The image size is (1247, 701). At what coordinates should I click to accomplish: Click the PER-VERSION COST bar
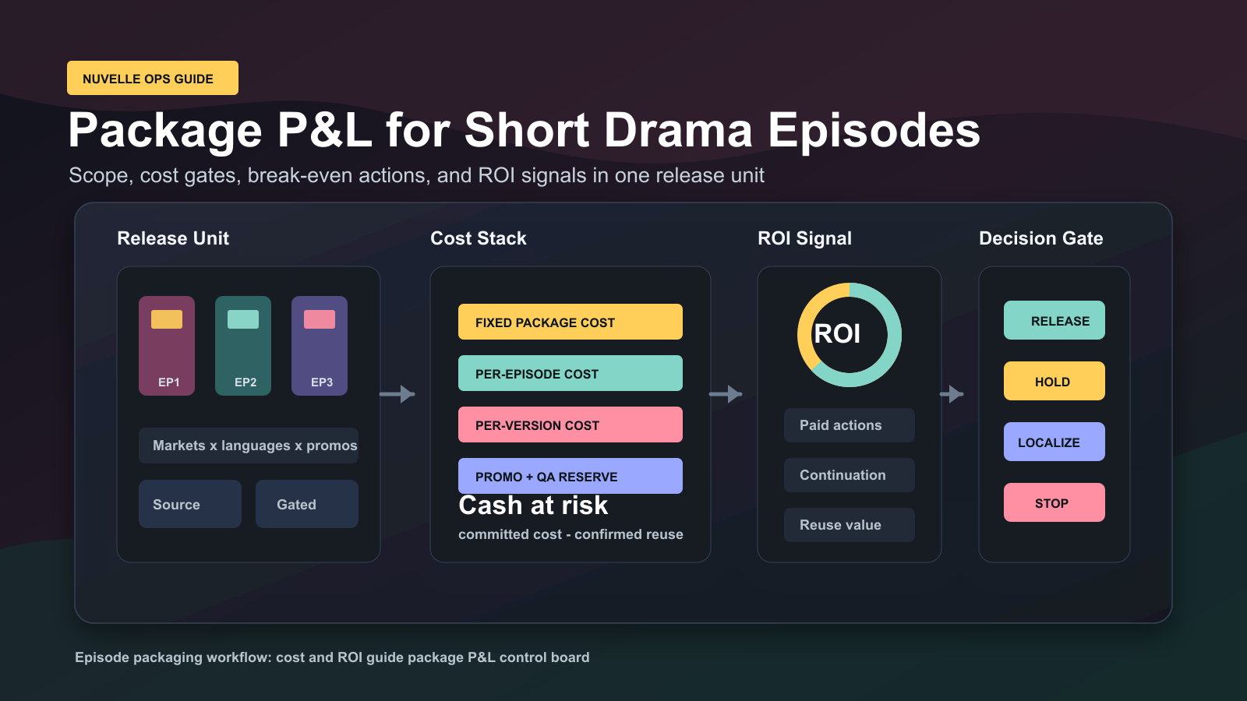pyautogui.click(x=571, y=424)
